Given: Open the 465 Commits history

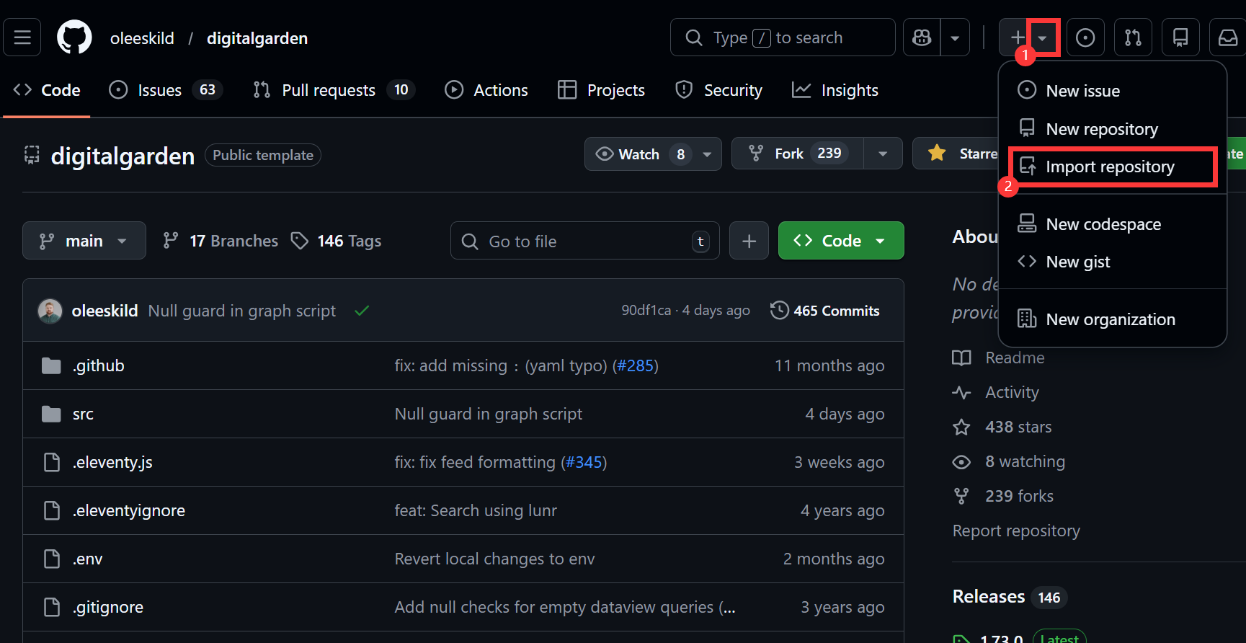Looking at the screenshot, I should pyautogui.click(x=825, y=311).
